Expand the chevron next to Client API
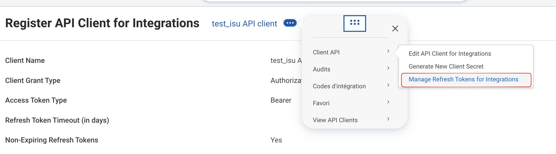556x154 pixels. click(x=388, y=51)
